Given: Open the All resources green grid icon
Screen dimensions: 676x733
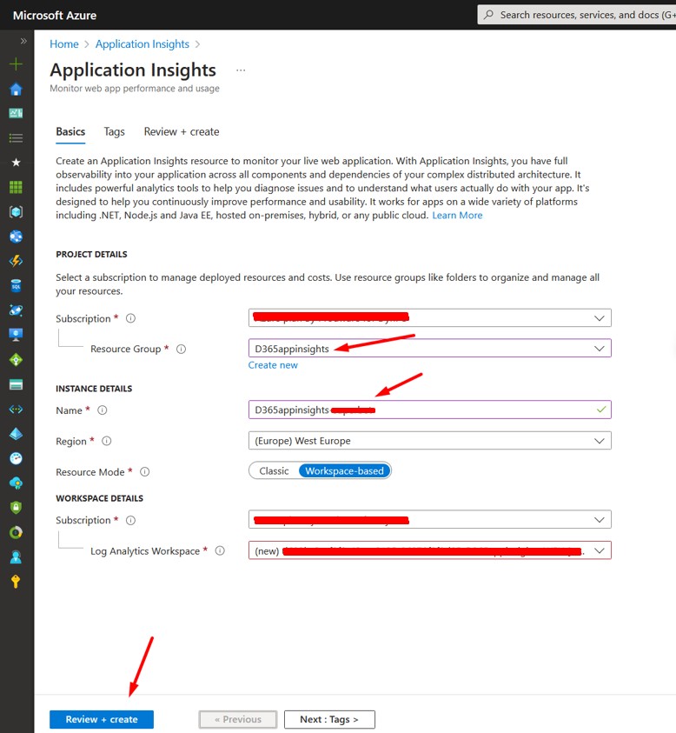Looking at the screenshot, I should (16, 187).
